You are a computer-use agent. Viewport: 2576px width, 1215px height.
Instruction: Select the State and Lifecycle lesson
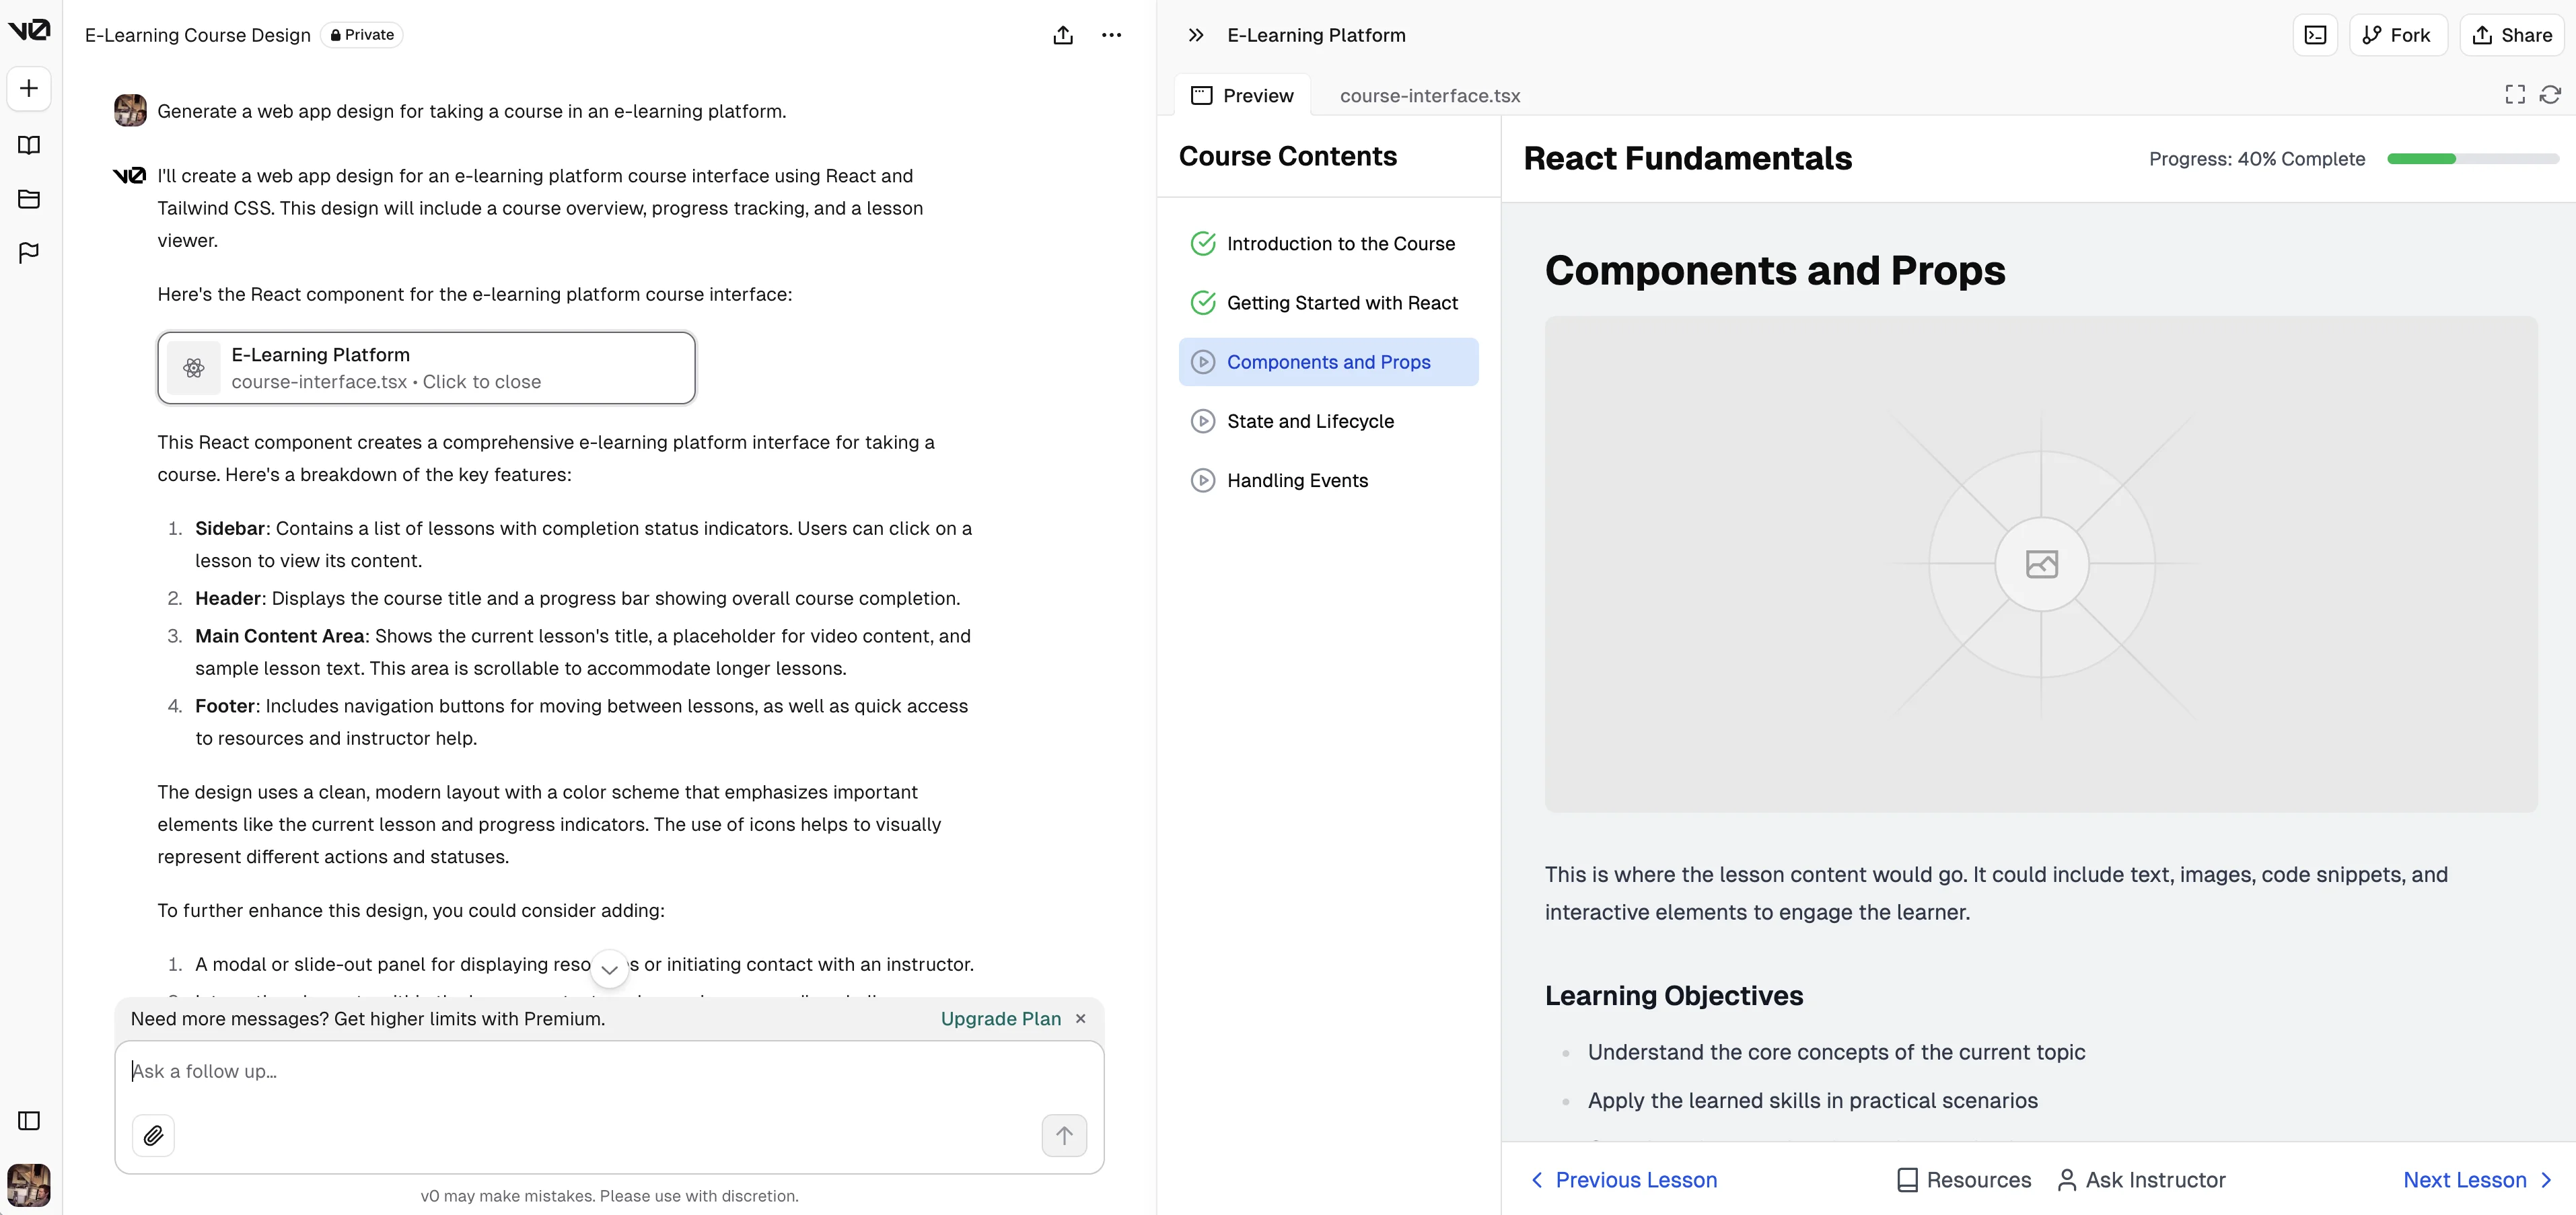[x=1310, y=421]
